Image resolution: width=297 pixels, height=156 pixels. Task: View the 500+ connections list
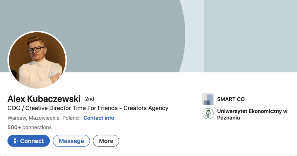pos(30,127)
